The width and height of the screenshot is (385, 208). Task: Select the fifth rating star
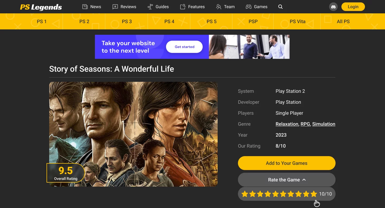click(275, 194)
